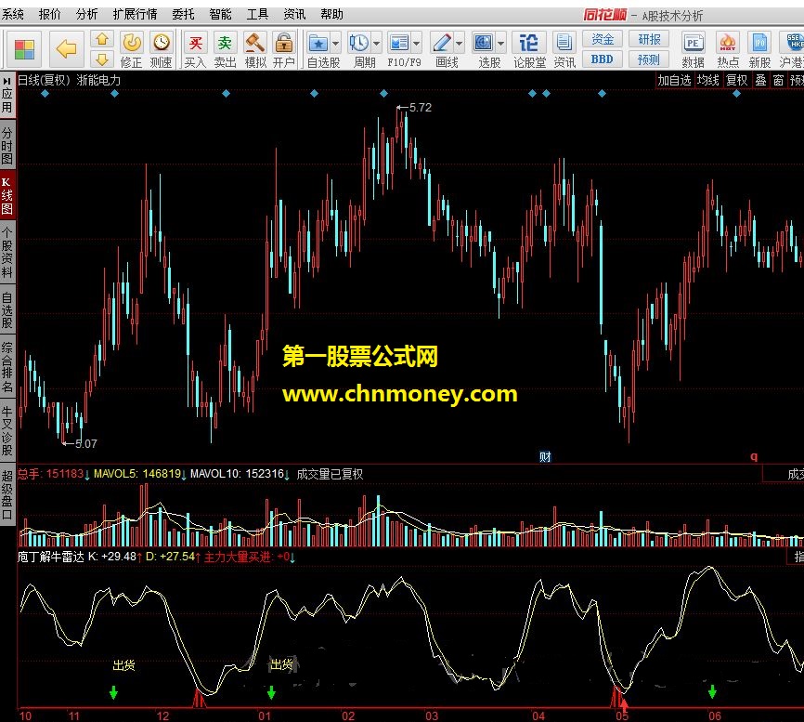Open the 分析 menu
804x722 pixels.
(86, 14)
